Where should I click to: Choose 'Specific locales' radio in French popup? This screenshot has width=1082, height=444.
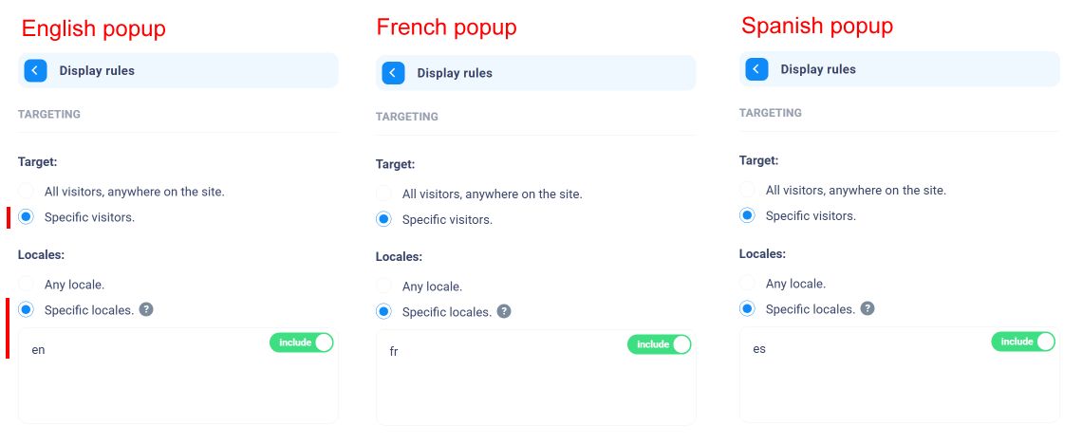[383, 311]
